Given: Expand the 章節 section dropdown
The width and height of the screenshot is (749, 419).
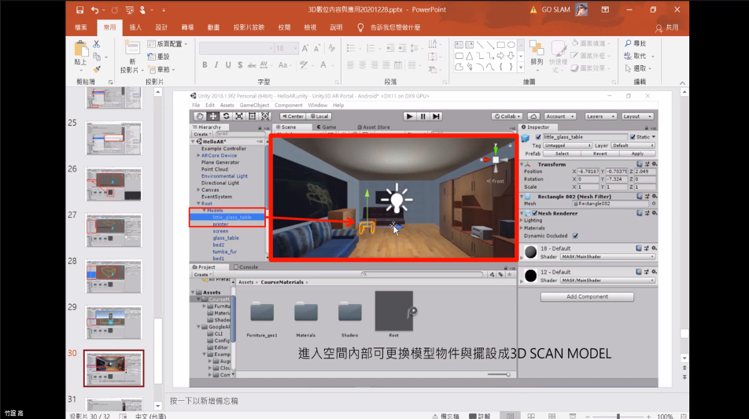Looking at the screenshot, I should tap(163, 69).
